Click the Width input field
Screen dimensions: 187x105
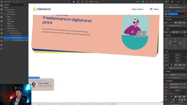tap(172, 55)
